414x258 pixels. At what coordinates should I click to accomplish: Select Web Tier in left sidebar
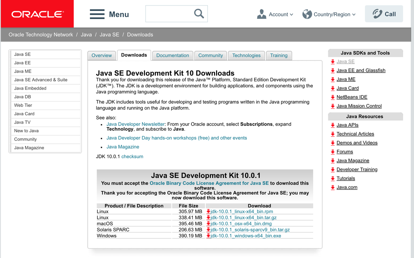[45, 105]
